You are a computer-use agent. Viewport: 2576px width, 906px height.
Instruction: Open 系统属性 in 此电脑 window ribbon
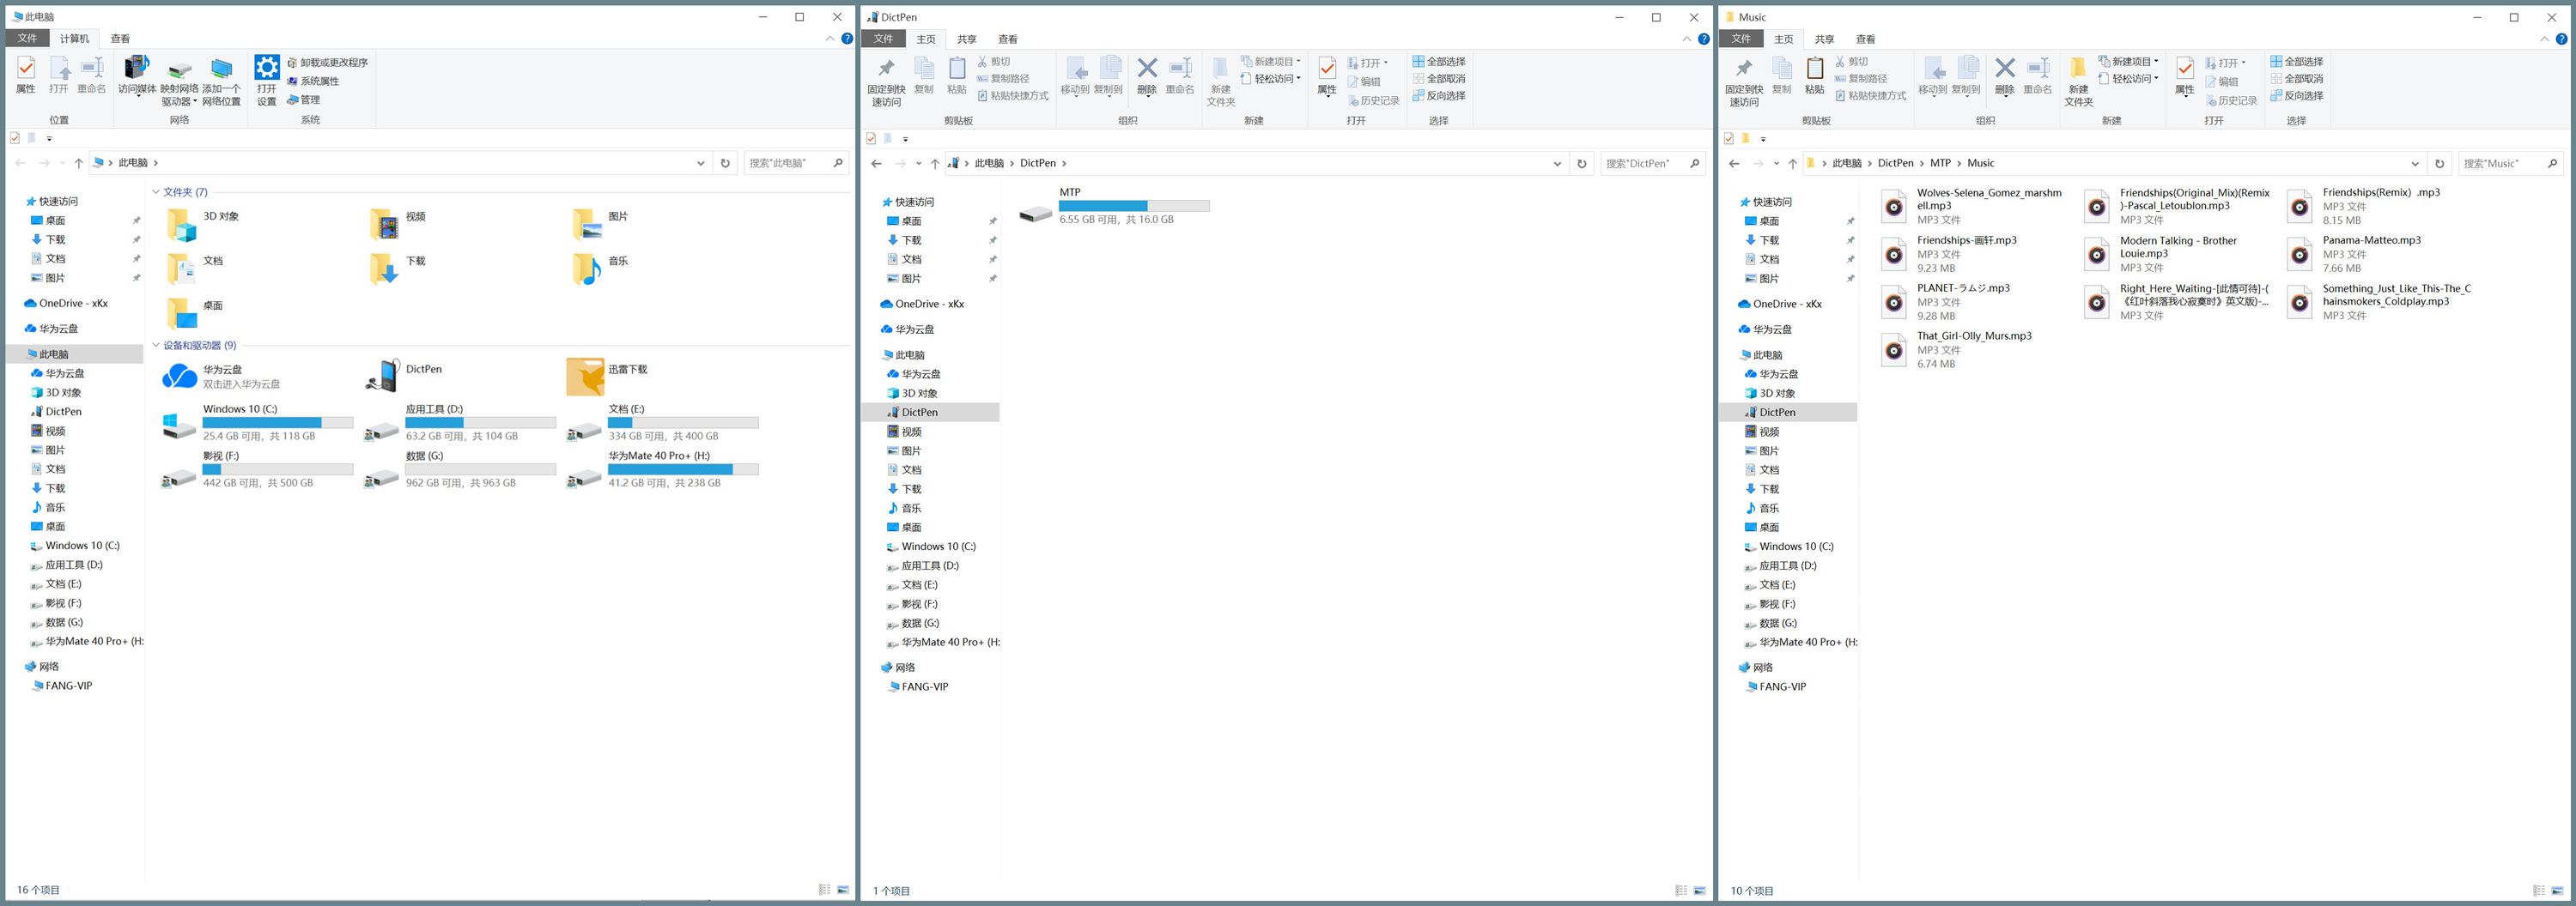313,81
